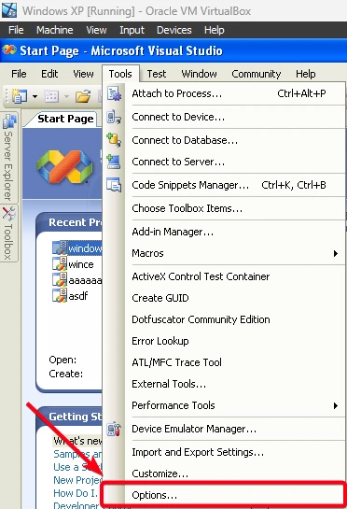Open the Window menu
Viewport: 347px width, 509px height.
[199, 74]
